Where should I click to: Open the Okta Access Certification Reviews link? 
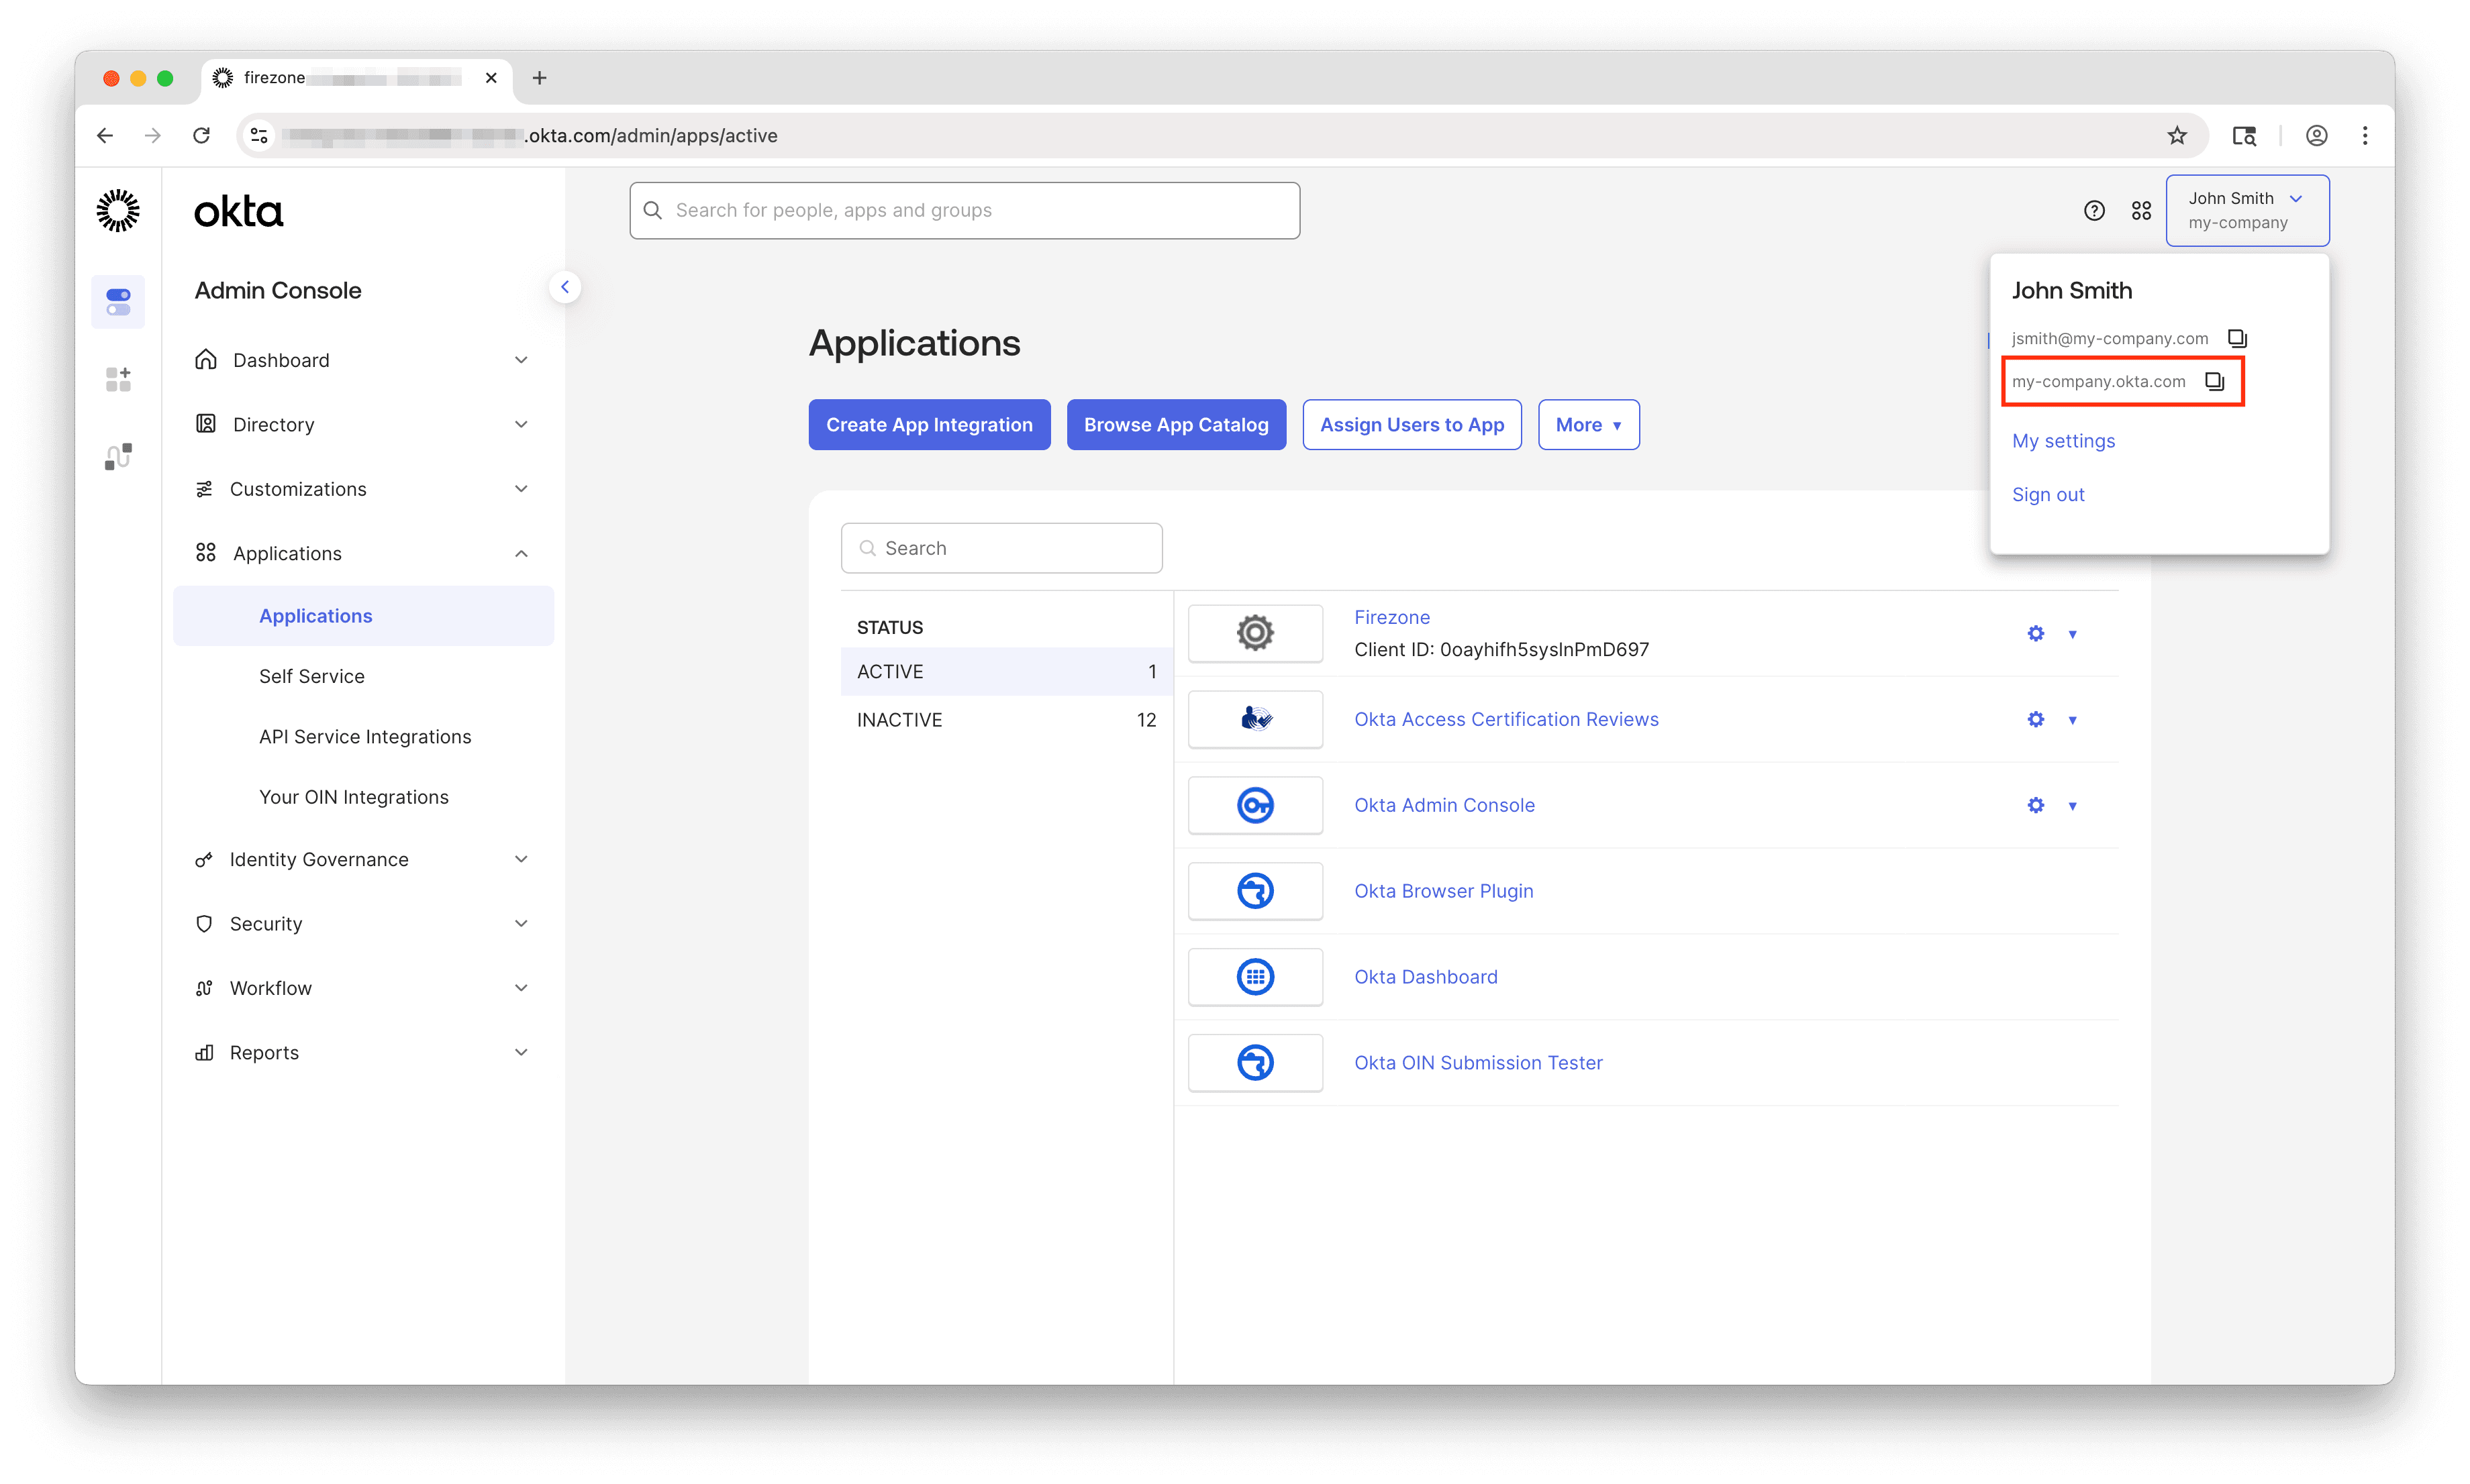1505,719
